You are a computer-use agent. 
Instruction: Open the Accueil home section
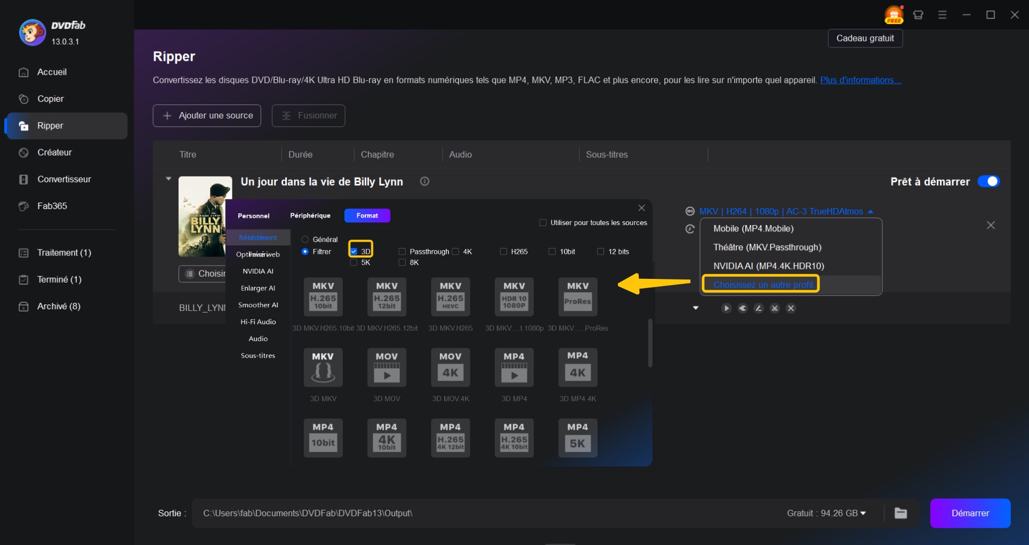[52, 72]
